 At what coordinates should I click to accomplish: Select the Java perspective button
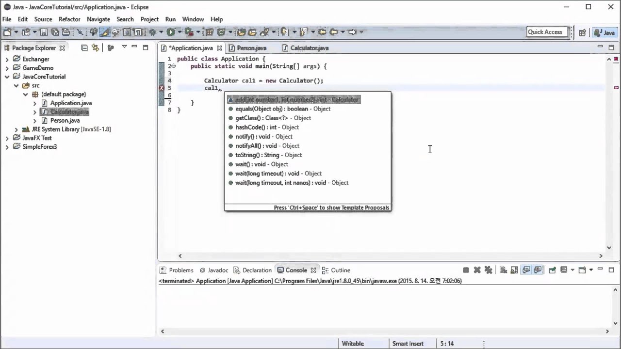[605, 32]
